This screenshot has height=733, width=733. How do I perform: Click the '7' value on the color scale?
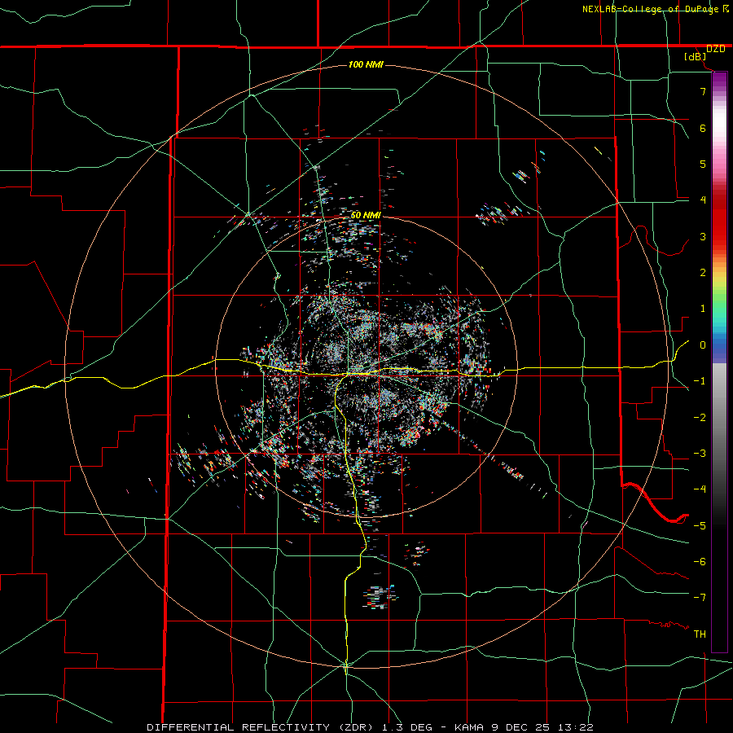click(x=703, y=91)
